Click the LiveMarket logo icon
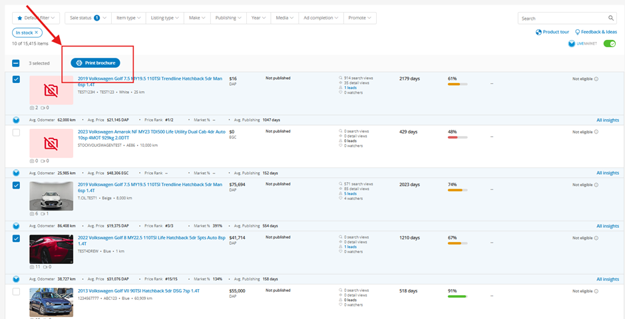The width and height of the screenshot is (625, 319). (571, 44)
